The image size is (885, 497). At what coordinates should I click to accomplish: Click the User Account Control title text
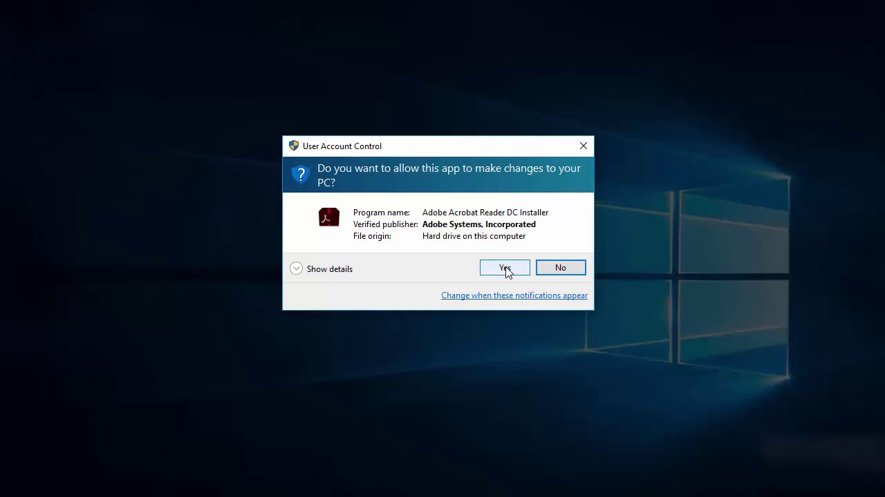[342, 146]
